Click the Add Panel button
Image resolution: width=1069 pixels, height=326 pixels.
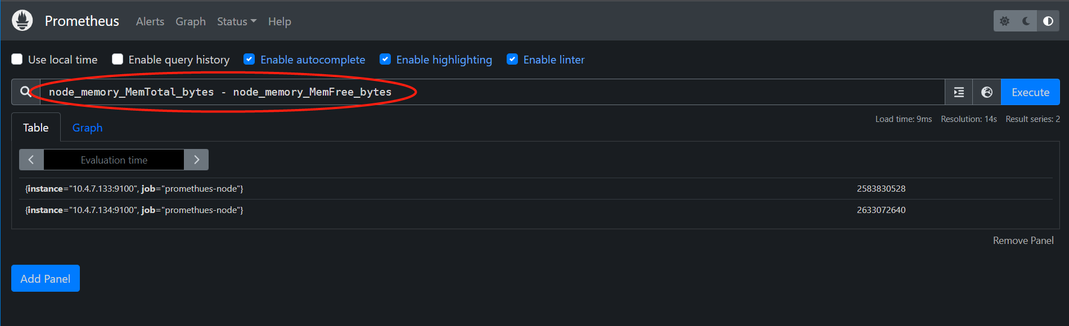click(x=46, y=278)
